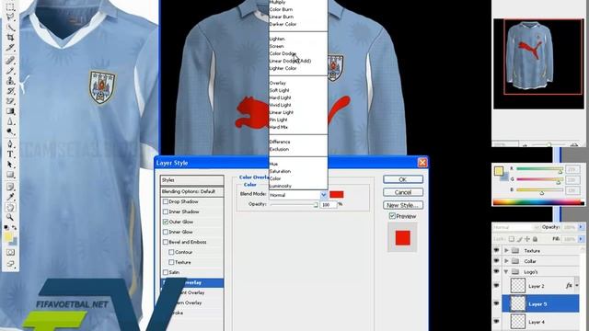Click the New Style... button
Image resolution: width=589 pixels, height=331 pixels.
[x=403, y=205]
